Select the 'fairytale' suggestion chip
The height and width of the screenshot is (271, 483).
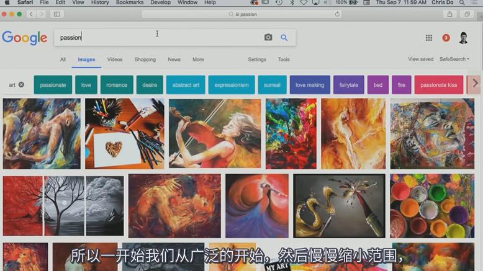[x=349, y=84]
